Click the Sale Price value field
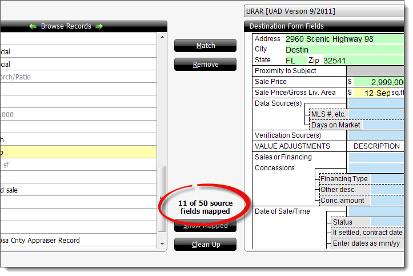 380,82
